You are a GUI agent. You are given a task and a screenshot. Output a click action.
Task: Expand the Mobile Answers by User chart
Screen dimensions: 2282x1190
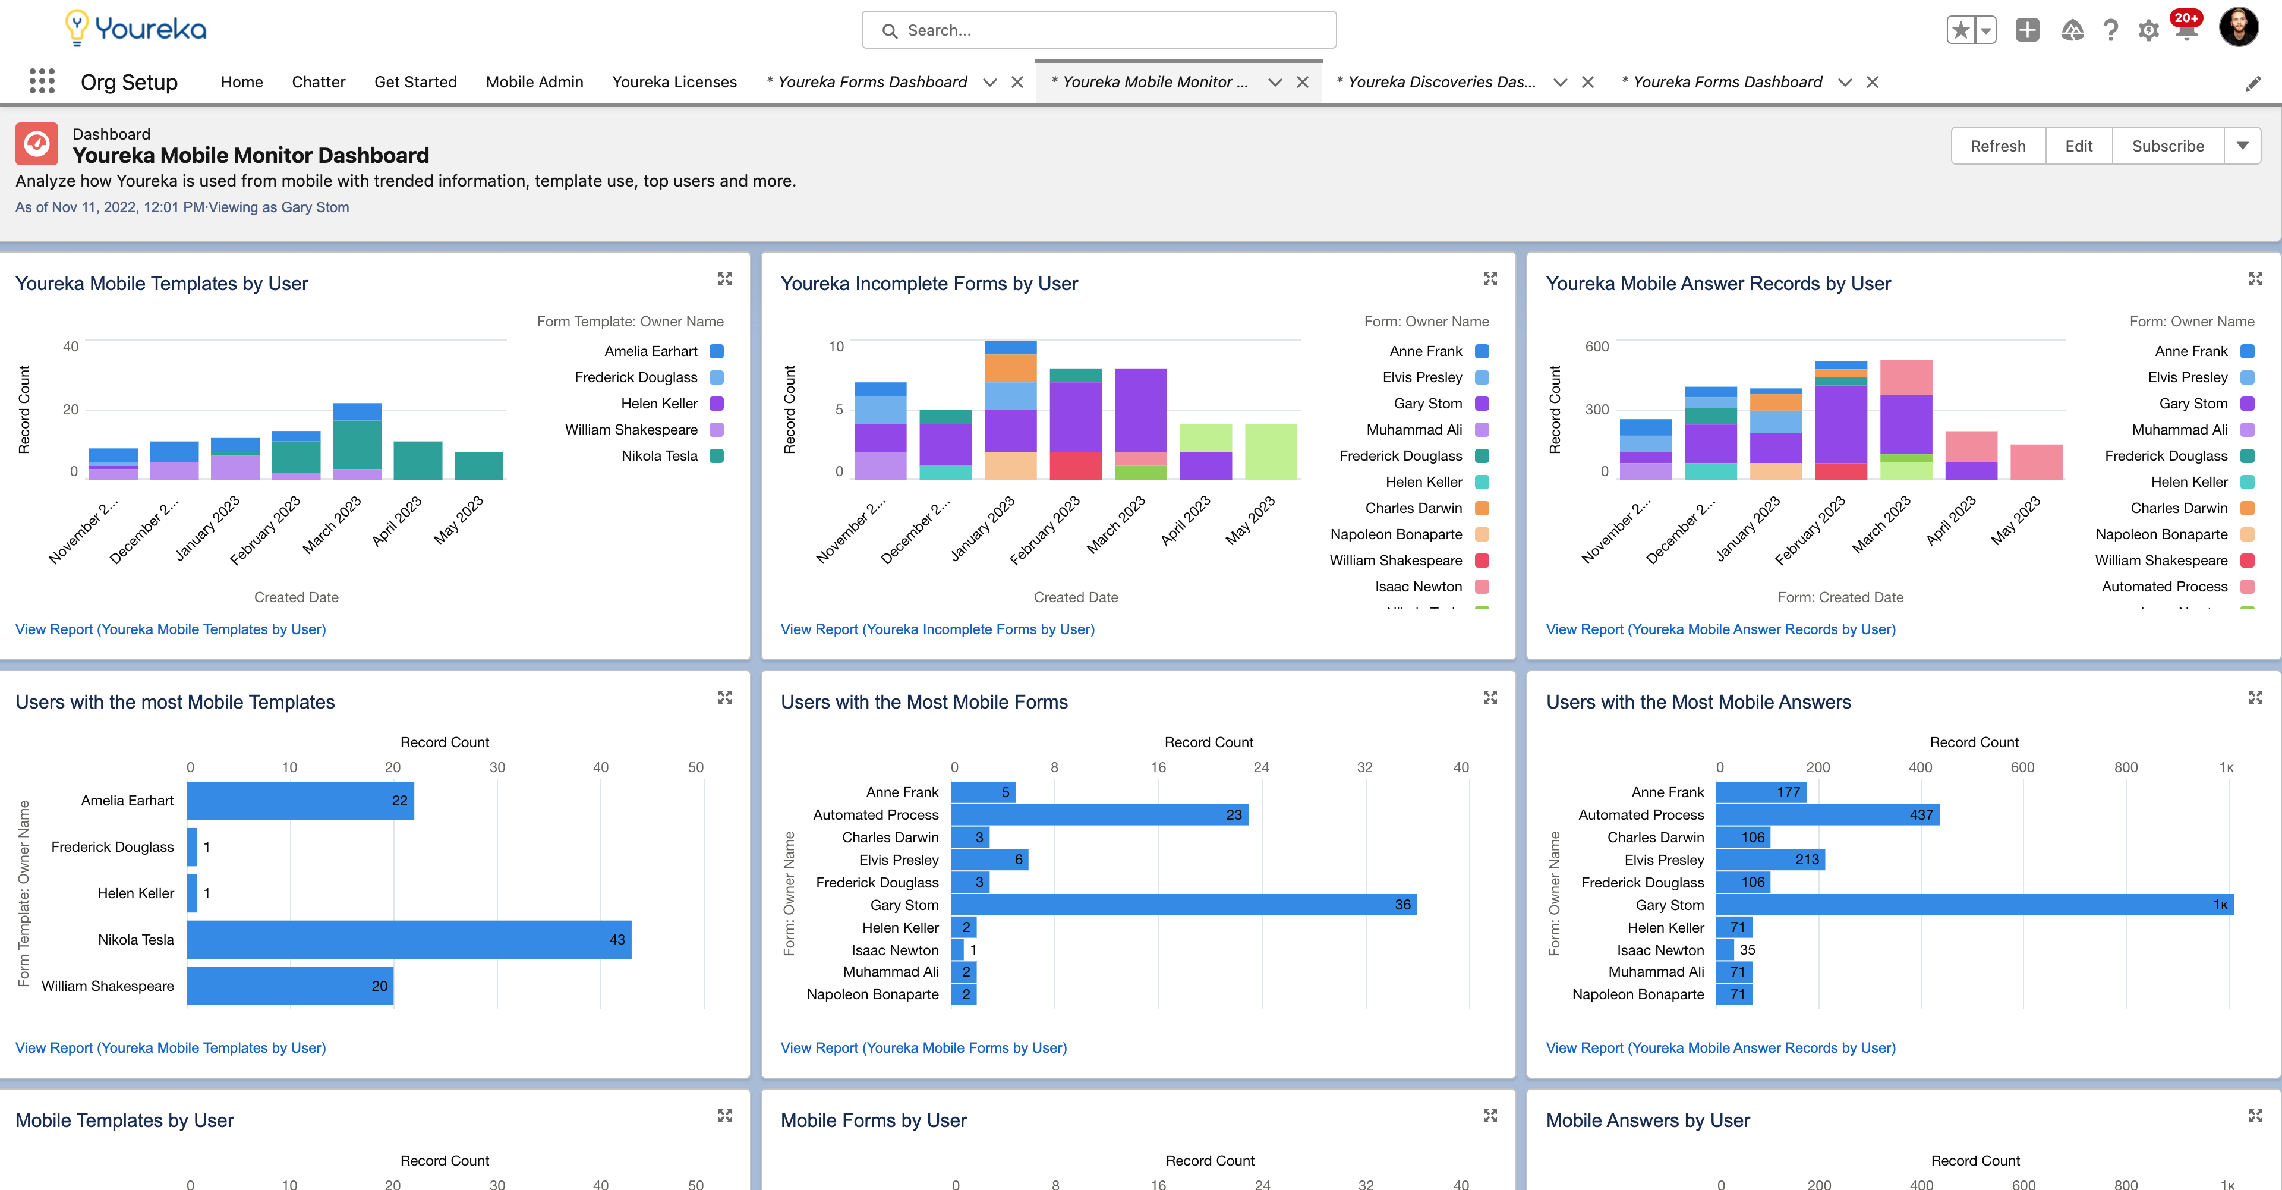[2255, 1116]
